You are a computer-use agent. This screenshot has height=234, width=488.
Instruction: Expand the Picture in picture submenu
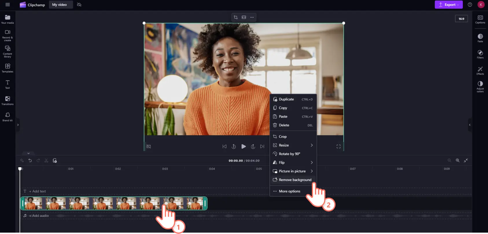click(x=293, y=171)
